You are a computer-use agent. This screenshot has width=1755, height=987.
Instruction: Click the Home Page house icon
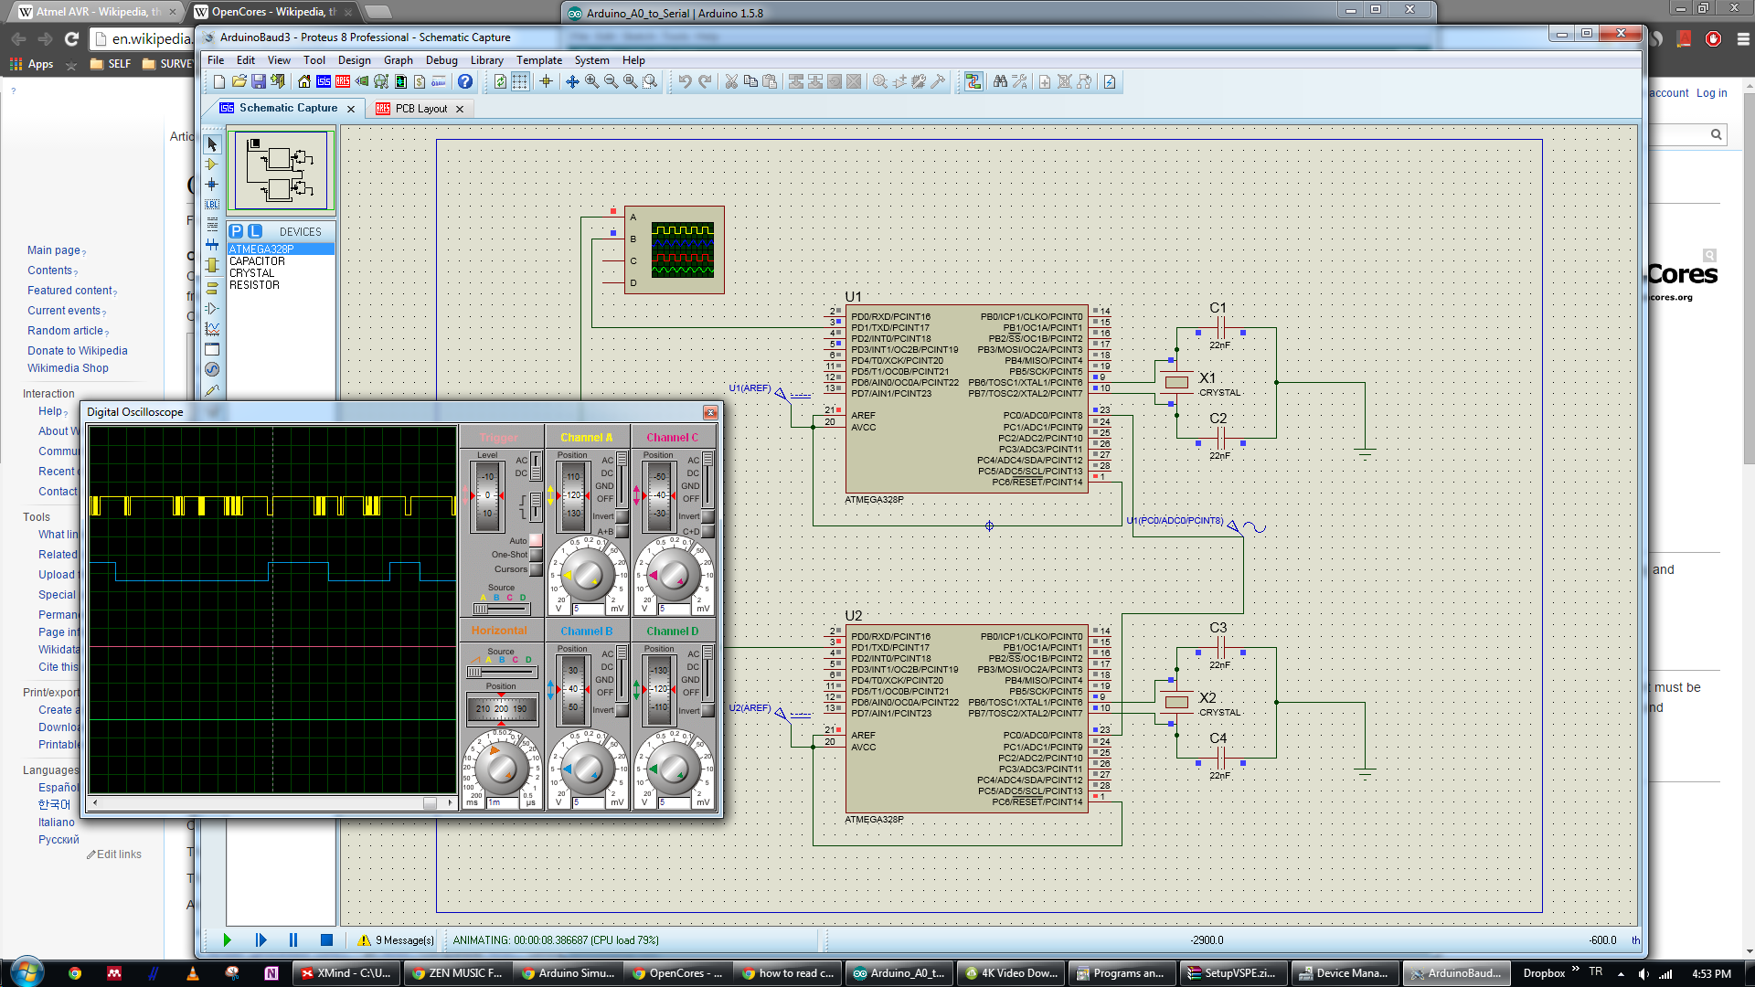304,82
